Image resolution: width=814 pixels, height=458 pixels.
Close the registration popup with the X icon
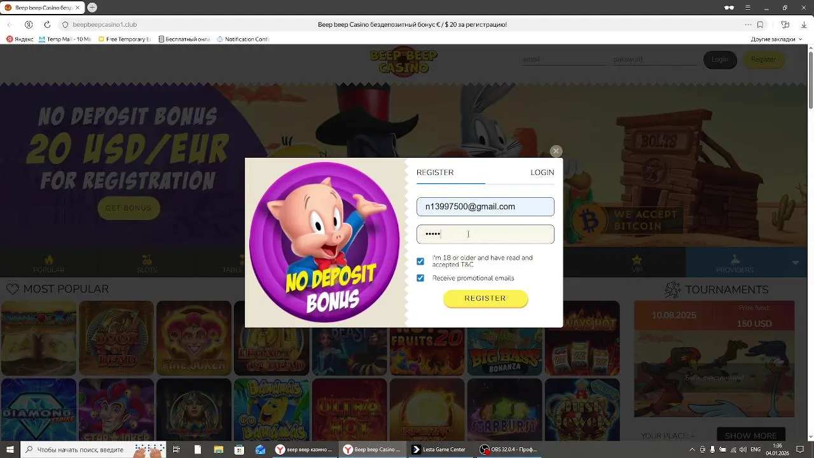556,151
